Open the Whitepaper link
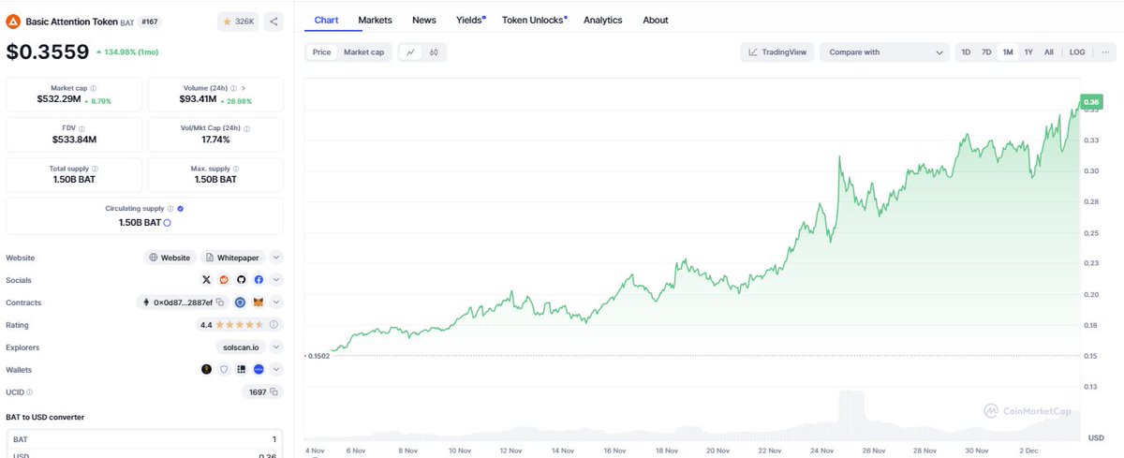 (234, 258)
